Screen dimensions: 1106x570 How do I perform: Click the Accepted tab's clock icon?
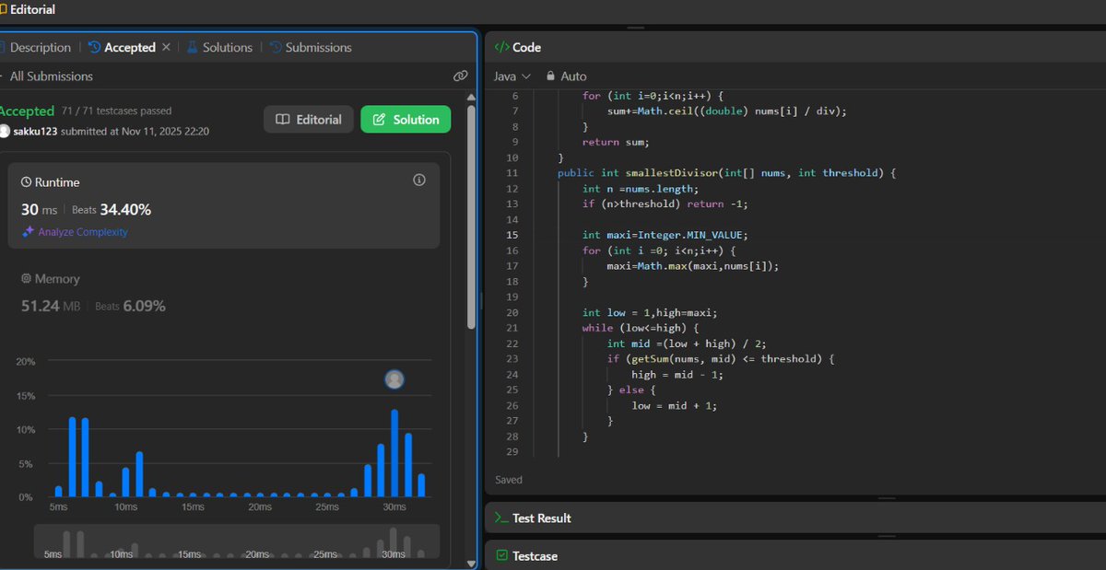(x=96, y=47)
